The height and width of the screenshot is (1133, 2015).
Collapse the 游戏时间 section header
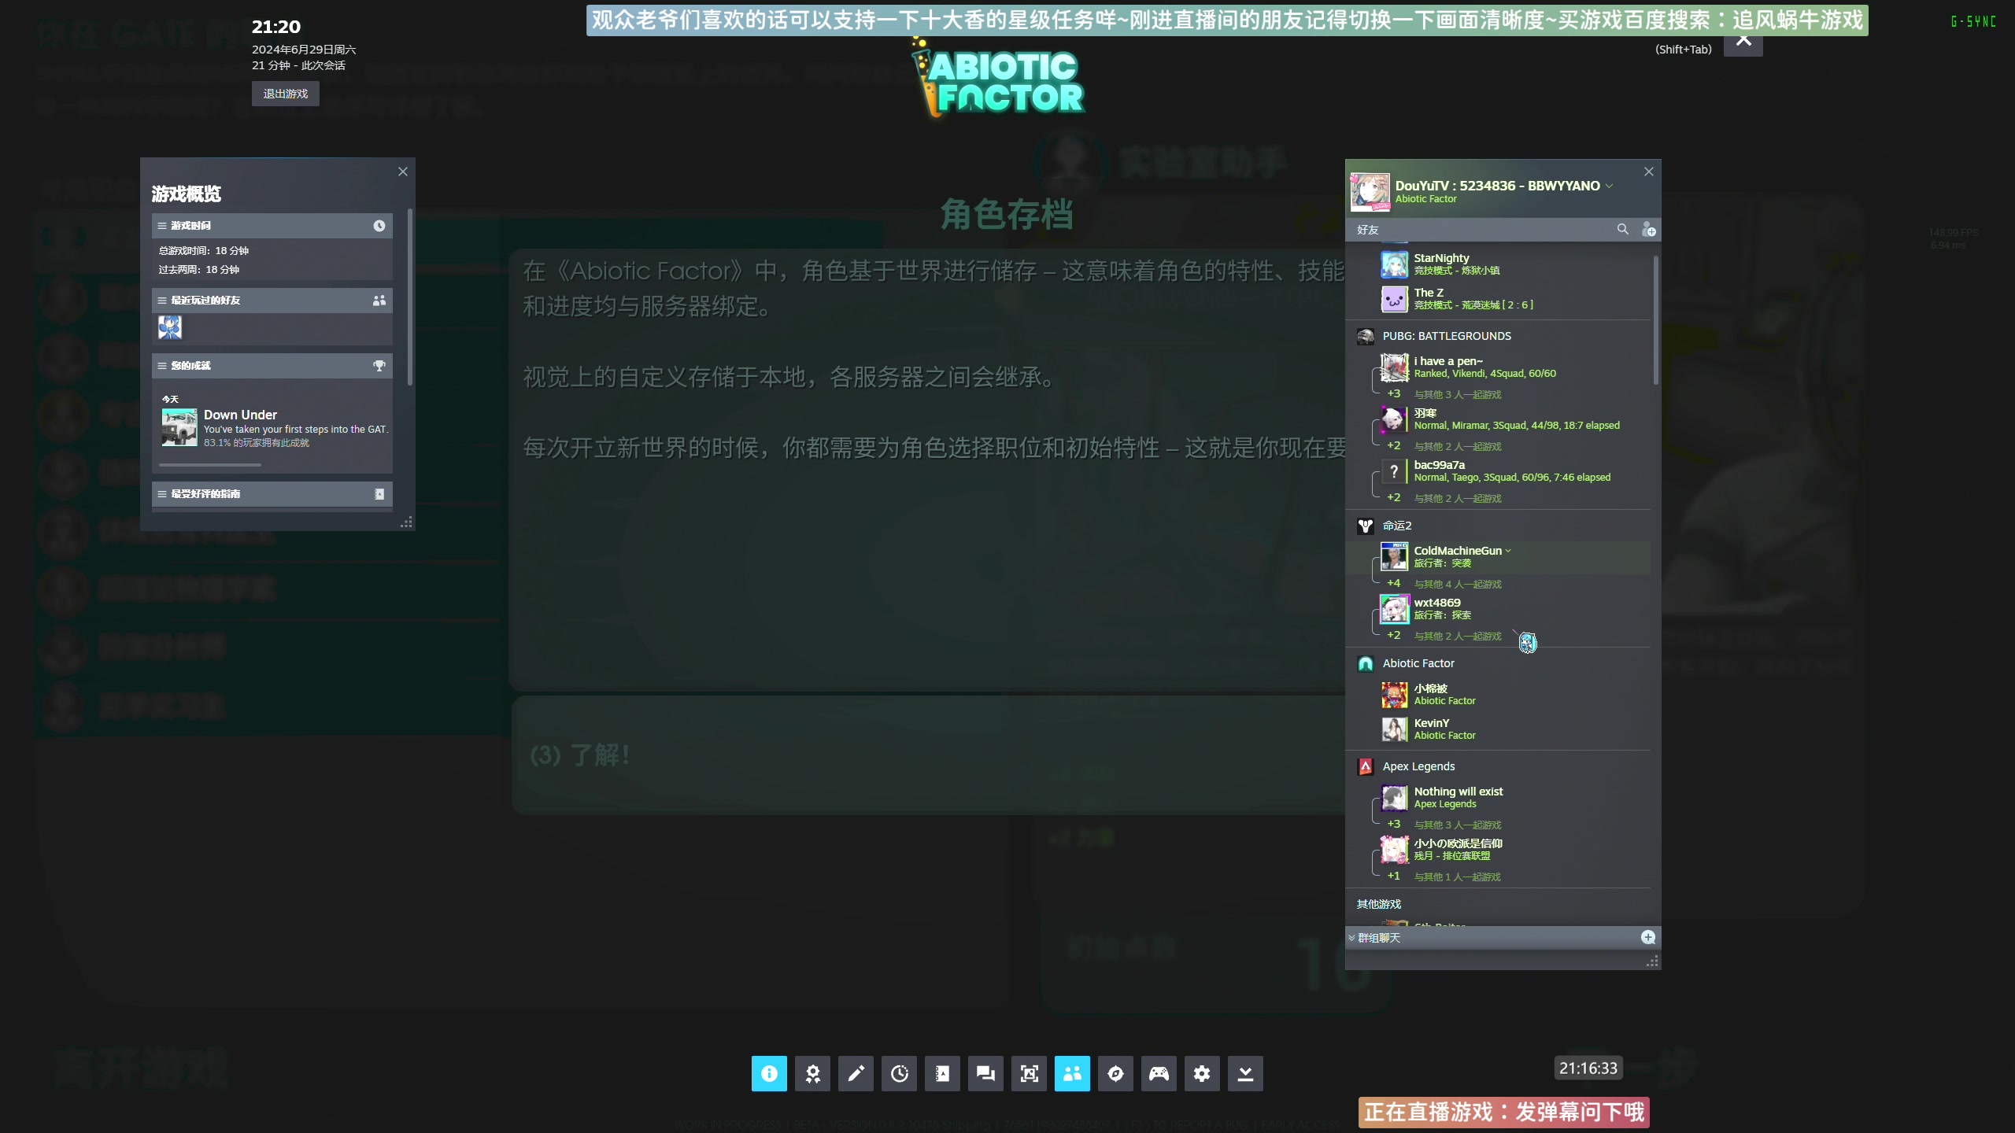point(272,226)
